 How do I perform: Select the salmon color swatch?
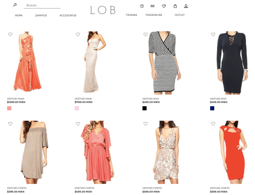(9, 108)
